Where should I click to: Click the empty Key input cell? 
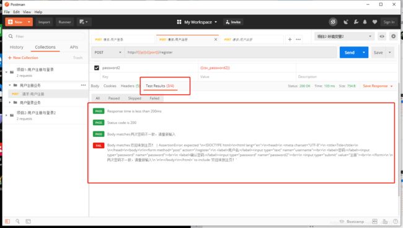[149, 77]
